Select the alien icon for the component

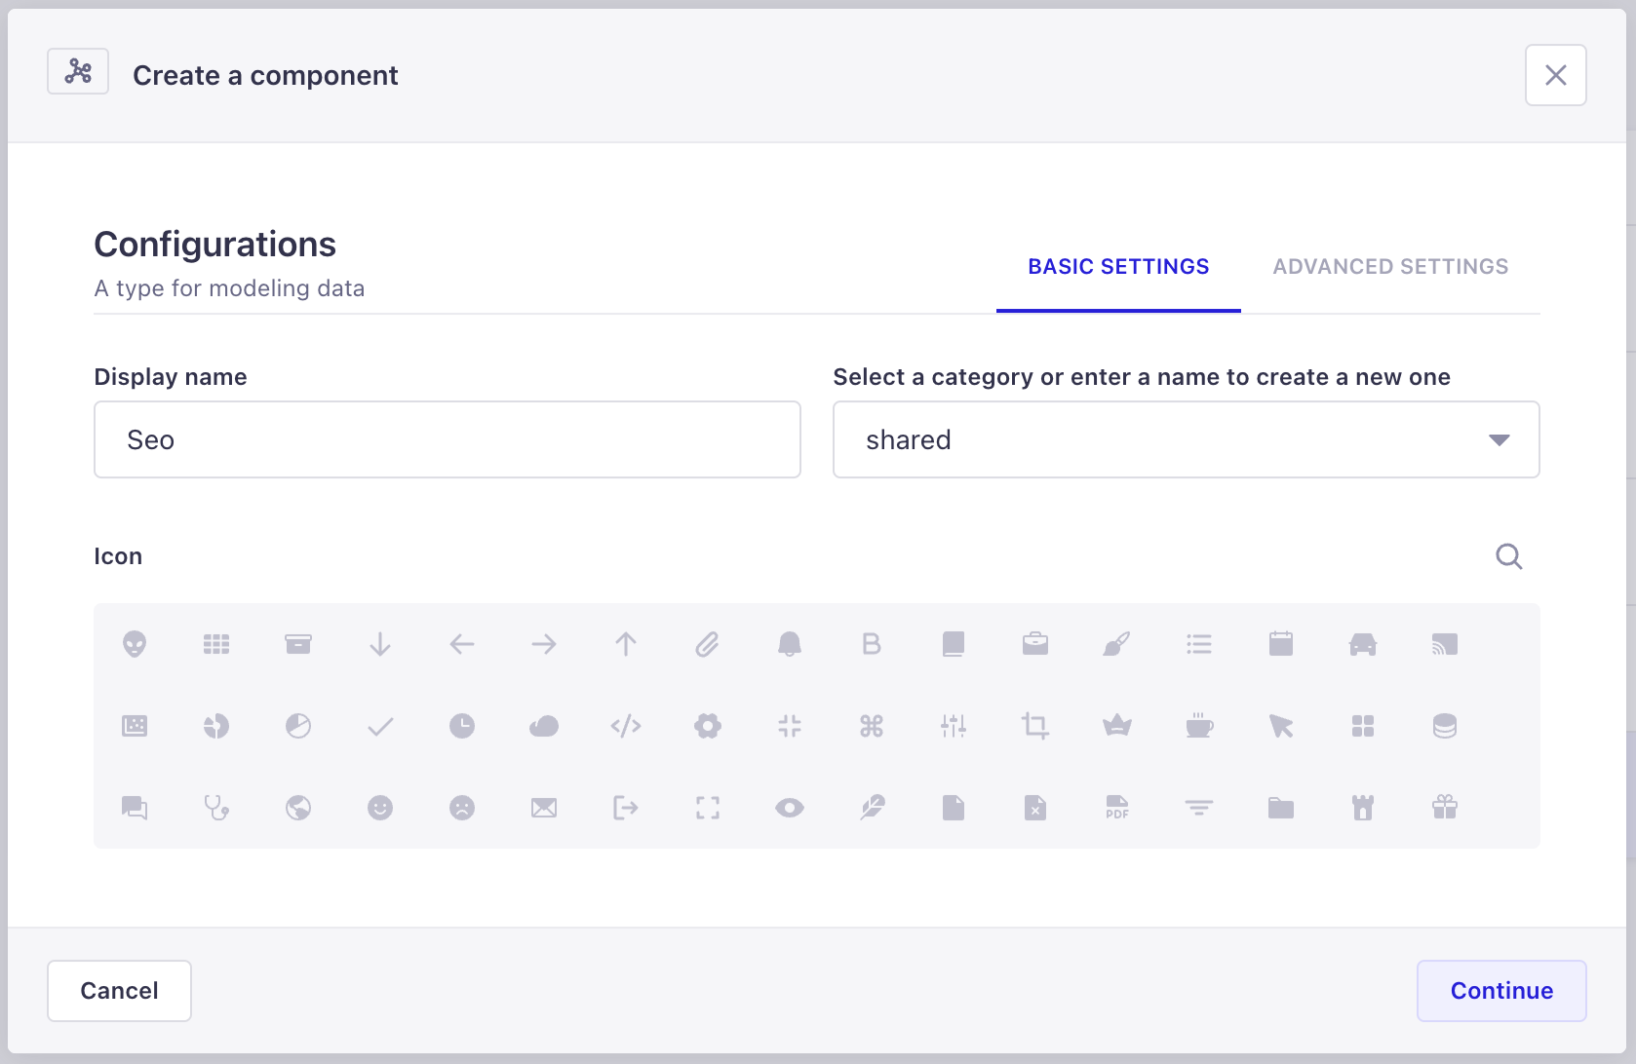click(135, 644)
